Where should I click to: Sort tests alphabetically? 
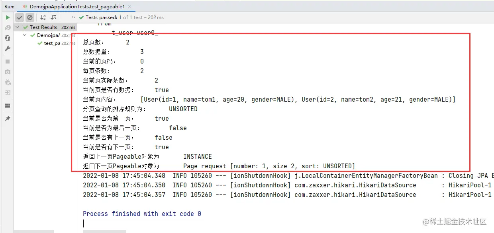(x=43, y=17)
